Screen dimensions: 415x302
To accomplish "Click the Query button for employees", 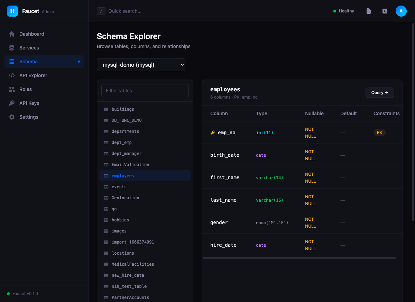I will (380, 93).
